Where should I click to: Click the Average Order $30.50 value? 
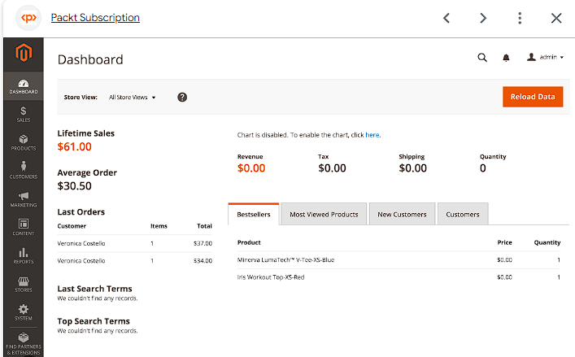point(75,186)
